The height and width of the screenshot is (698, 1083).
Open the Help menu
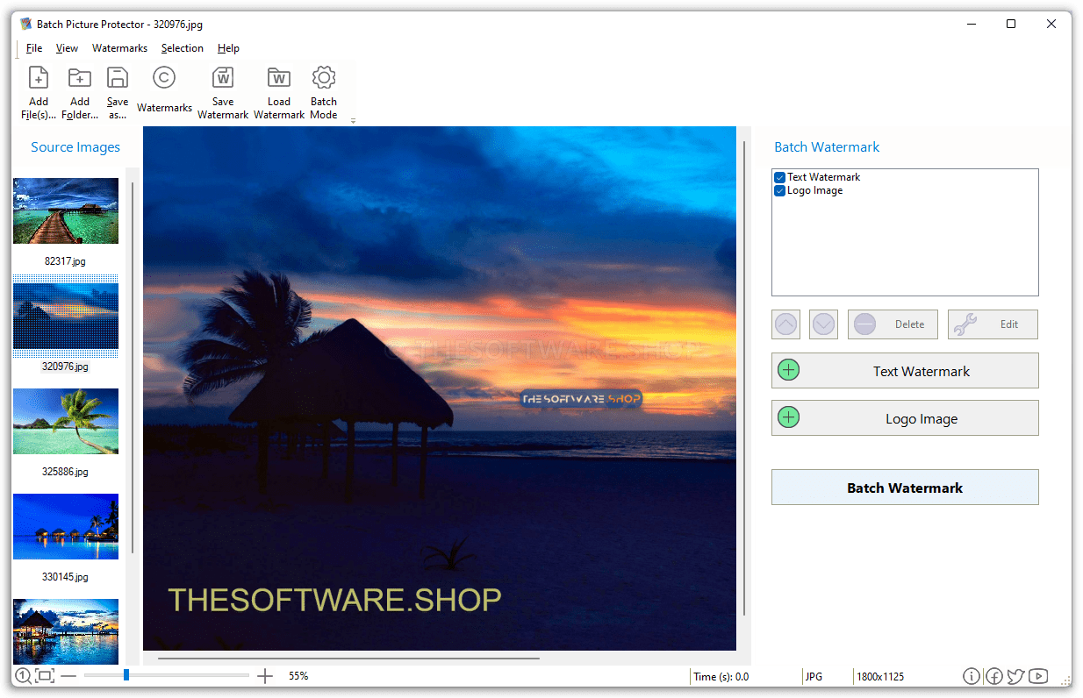pos(228,48)
